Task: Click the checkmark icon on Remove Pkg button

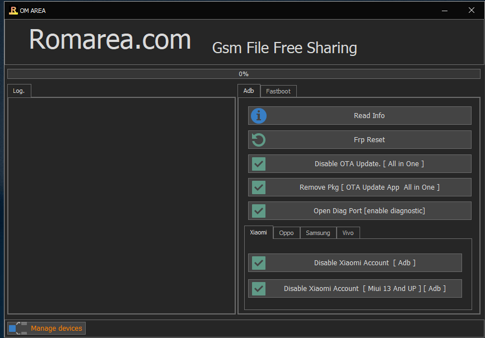Action: pyautogui.click(x=258, y=187)
